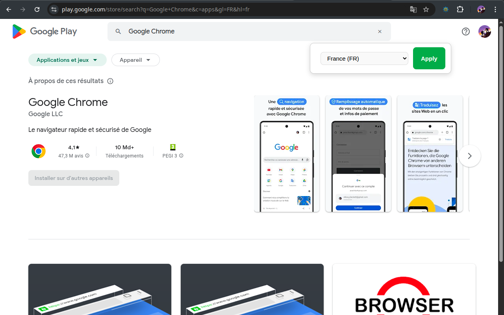504x315 pixels.
Task: Click the Google LLC developer name
Action: tap(46, 114)
